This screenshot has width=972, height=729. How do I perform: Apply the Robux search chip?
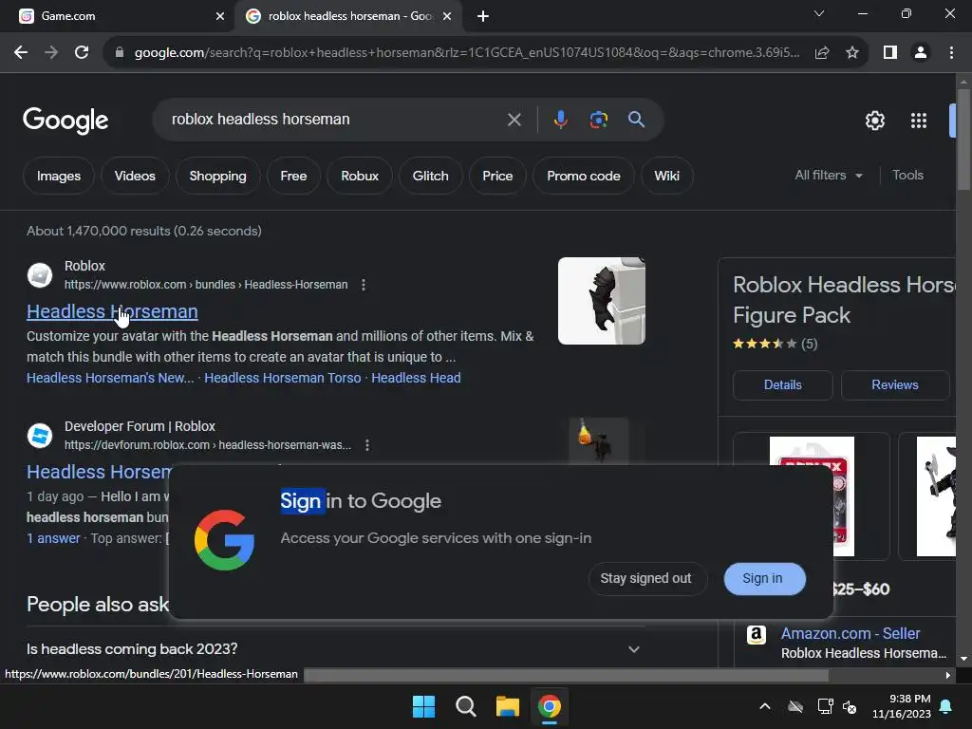tap(360, 176)
